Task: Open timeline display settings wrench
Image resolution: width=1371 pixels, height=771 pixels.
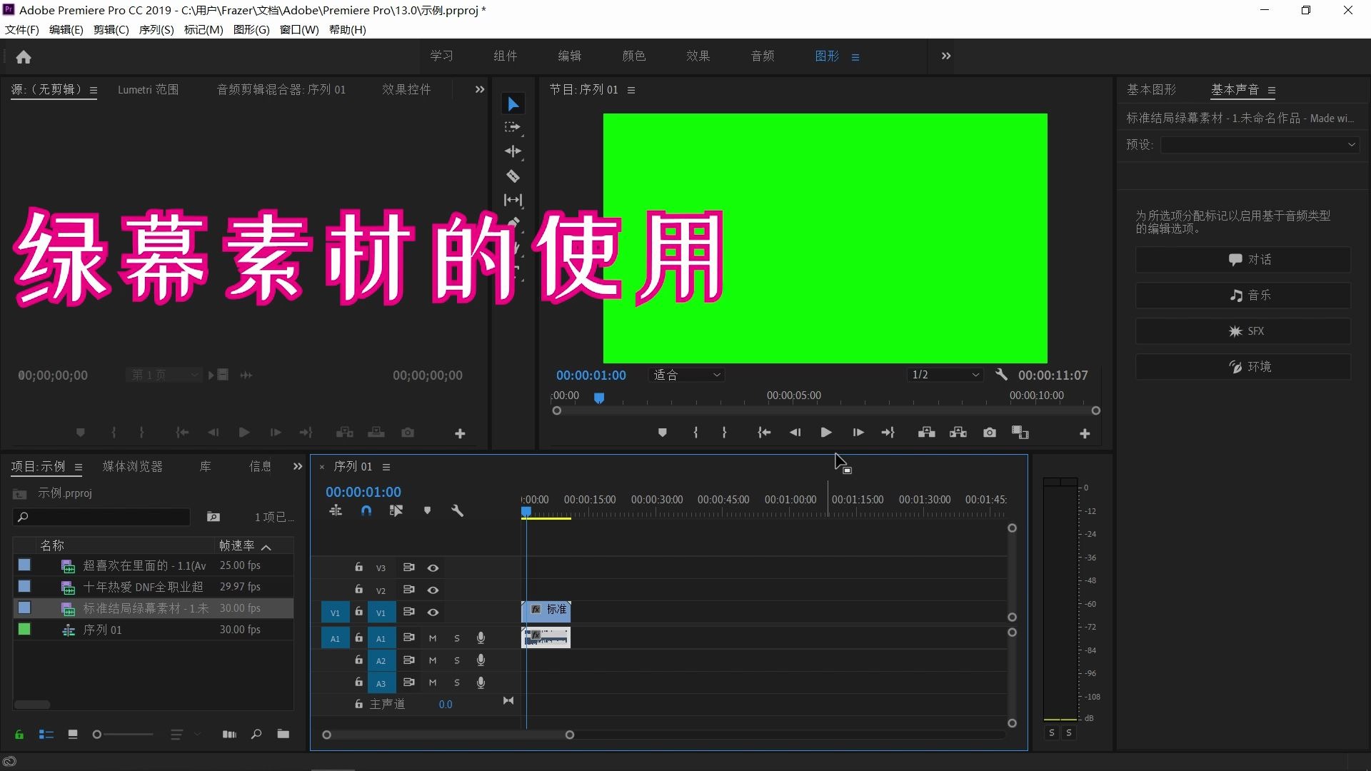Action: click(x=458, y=510)
